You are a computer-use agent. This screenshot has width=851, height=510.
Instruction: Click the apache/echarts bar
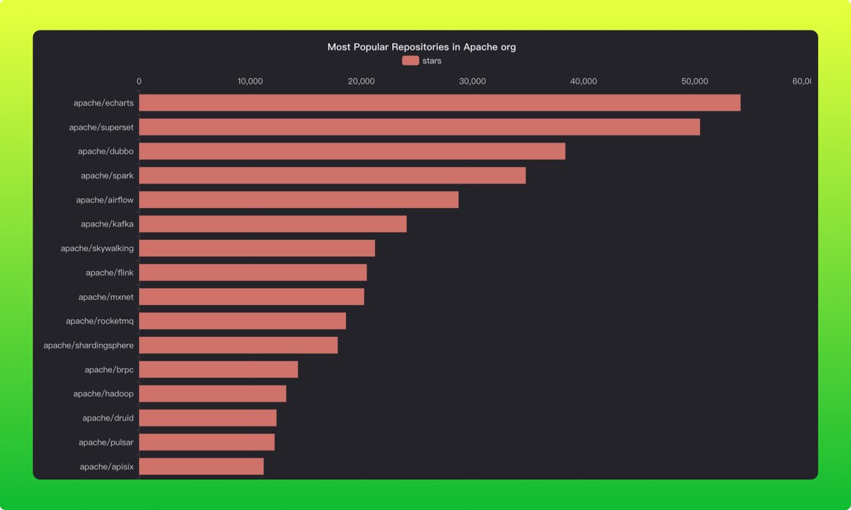point(440,103)
